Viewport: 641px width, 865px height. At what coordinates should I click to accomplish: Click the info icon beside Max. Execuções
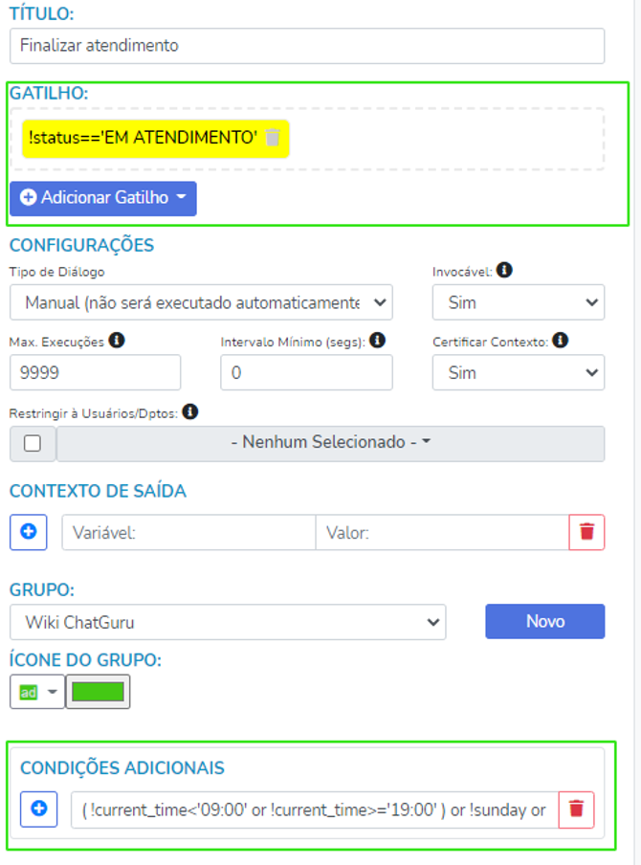(116, 340)
